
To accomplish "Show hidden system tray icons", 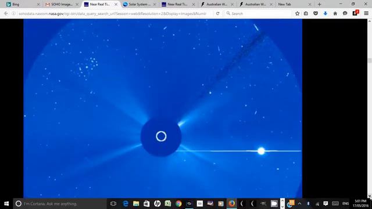I will (299, 204).
